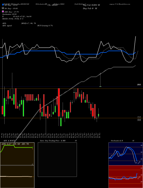Click the 'Intra Day Trading Price & MRSI' title
This screenshot has width=143, height=188.
pyautogui.click(x=58, y=141)
